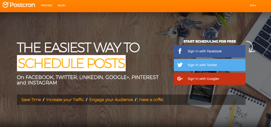The height and width of the screenshot is (127, 271).
Task: Click the highlighted 'SCHEDULE POSTS' heading
Action: point(71,63)
